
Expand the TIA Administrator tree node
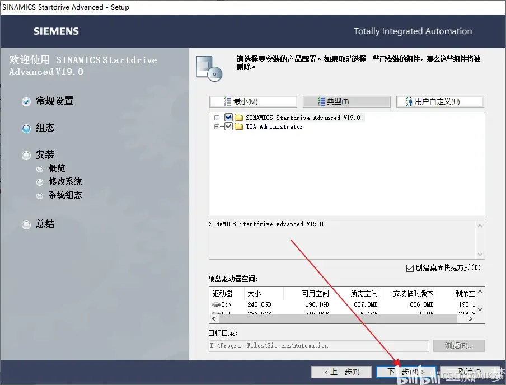pyautogui.click(x=217, y=127)
